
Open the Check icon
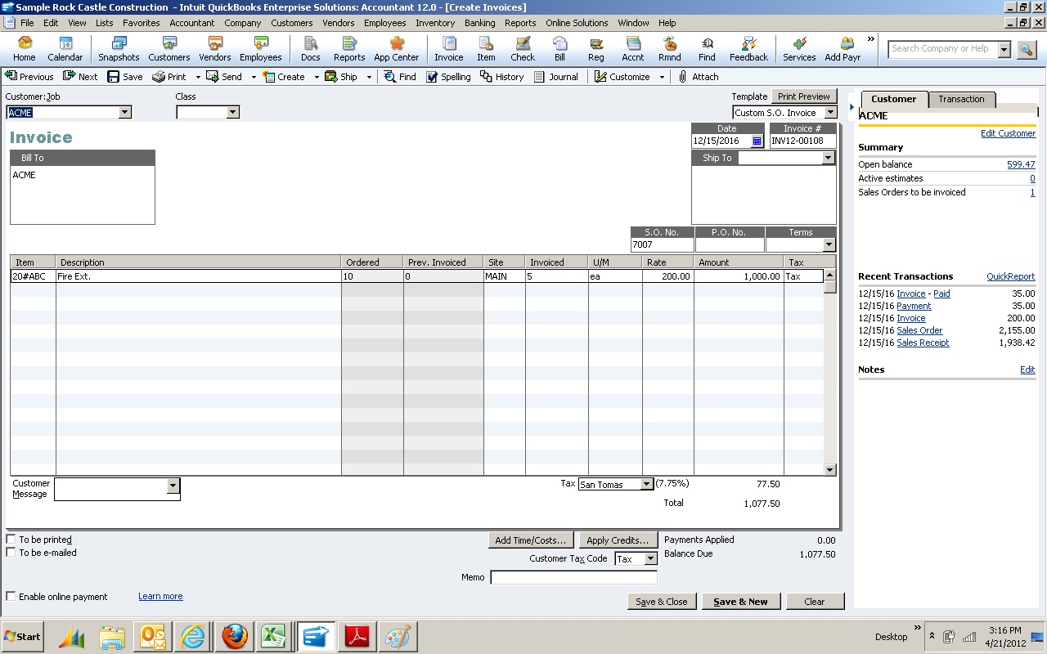click(523, 49)
